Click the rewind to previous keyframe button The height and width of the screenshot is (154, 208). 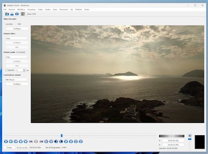click(x=21, y=141)
